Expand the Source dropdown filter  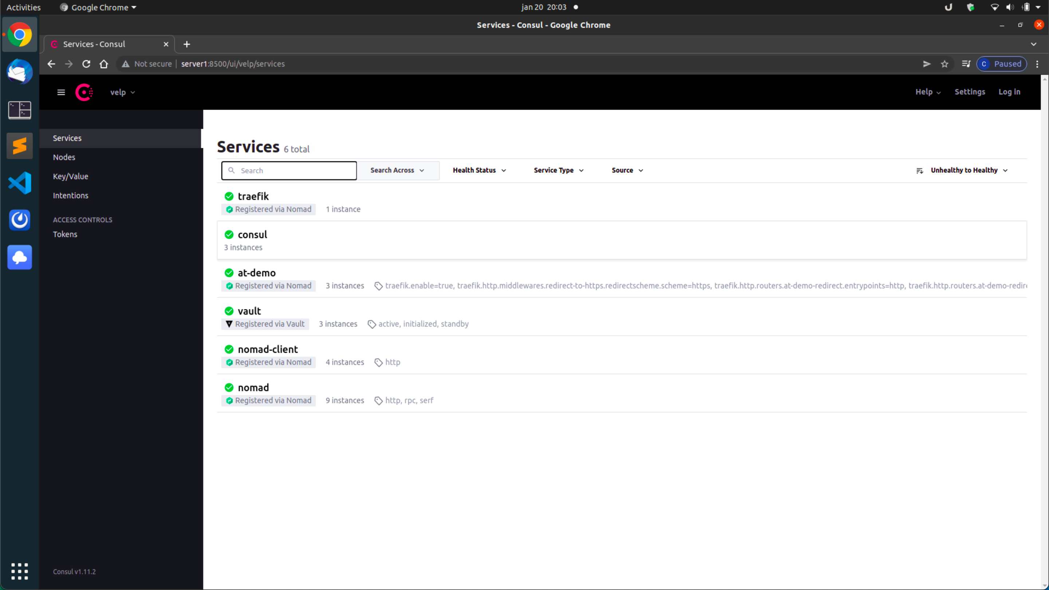click(627, 169)
